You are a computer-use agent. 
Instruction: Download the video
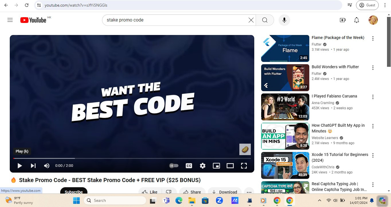(225, 191)
